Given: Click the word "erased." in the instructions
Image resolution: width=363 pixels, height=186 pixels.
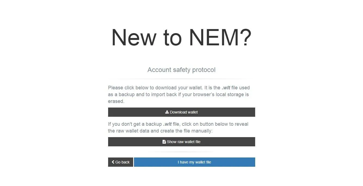Looking at the screenshot, I should pyautogui.click(x=116, y=101).
